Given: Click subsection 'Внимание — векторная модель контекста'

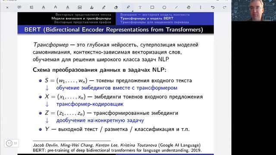Looking at the screenshot, I should pos(155,15).
